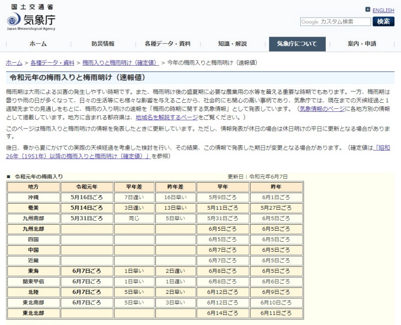Viewport: 401px width, 325px height.
Task: Select the 気象庁について navigation tab
Action: point(297,44)
